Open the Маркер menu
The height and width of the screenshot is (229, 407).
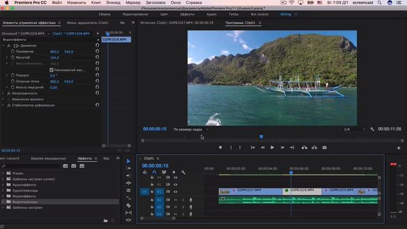click(133, 3)
